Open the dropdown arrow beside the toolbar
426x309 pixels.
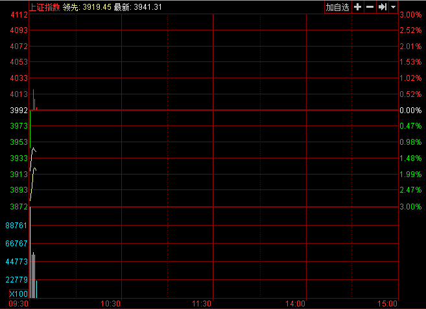coord(393,7)
